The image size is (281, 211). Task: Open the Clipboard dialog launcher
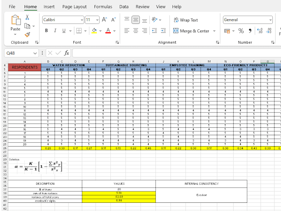point(37,42)
